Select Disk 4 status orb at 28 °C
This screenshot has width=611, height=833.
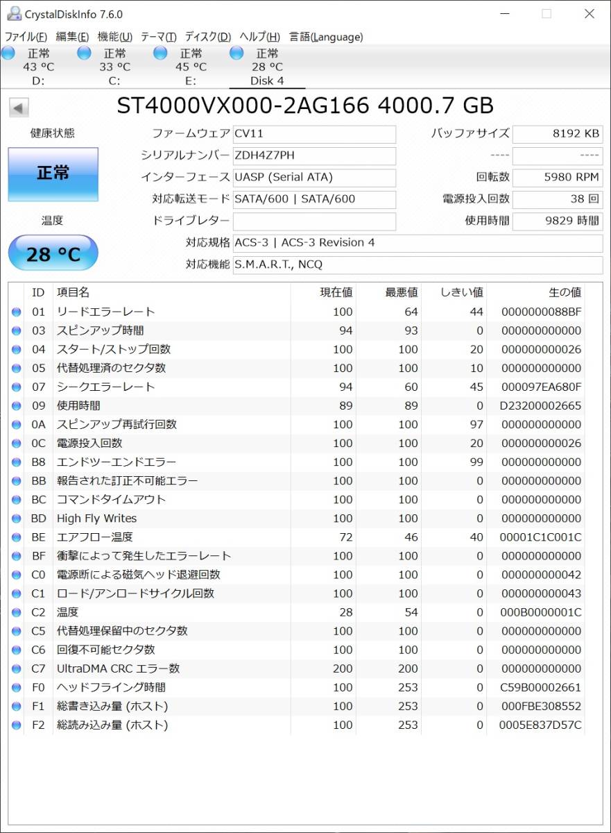(x=236, y=53)
